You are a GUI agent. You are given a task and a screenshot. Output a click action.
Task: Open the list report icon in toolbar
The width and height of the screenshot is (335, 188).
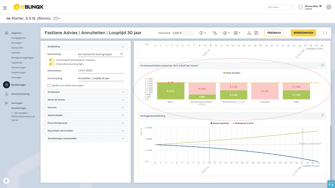[x=225, y=33]
